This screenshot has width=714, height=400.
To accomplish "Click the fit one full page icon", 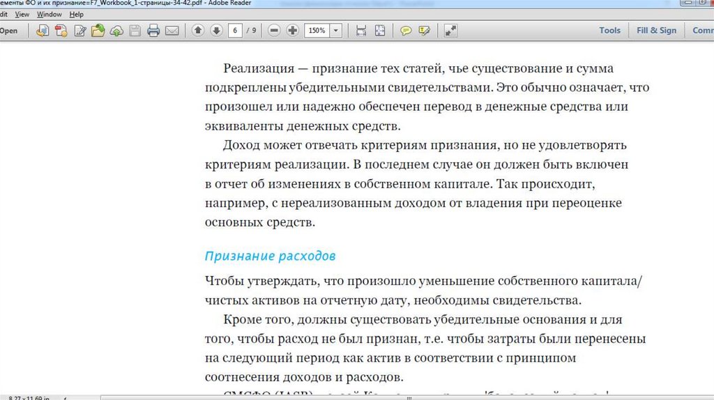I will (x=380, y=31).
